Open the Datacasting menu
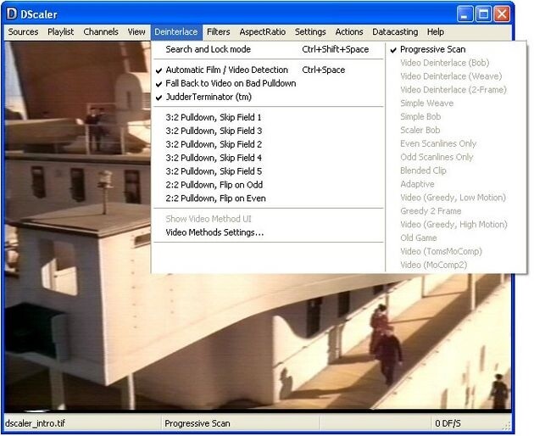This screenshot has width=534, height=436. (x=394, y=32)
